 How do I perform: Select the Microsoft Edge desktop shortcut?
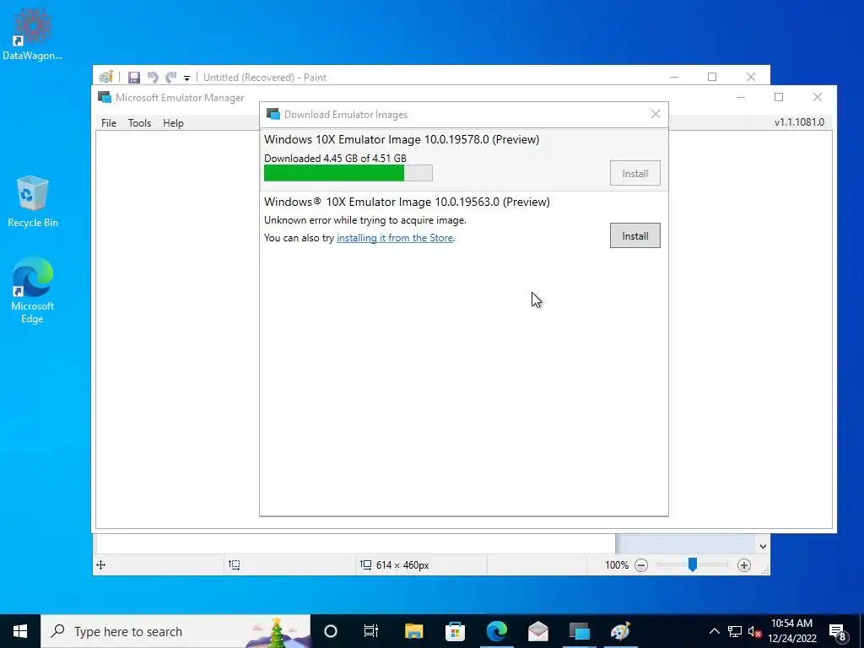tap(33, 290)
